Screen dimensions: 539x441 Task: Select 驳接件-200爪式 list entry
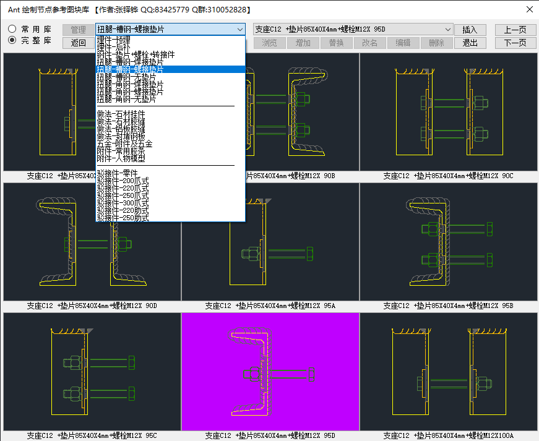click(x=123, y=181)
